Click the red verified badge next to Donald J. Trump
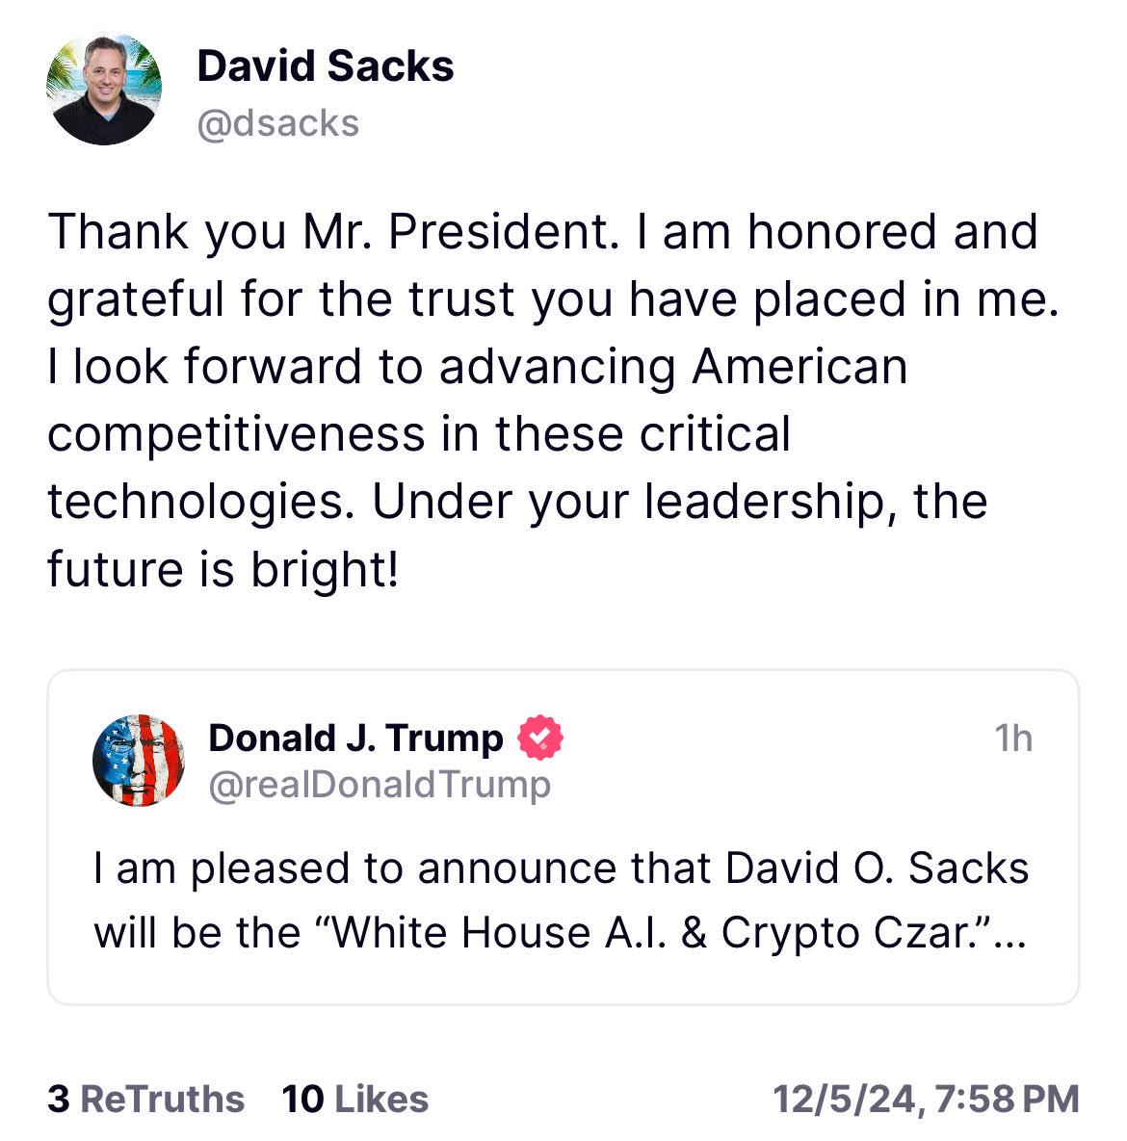The width and height of the screenshot is (1127, 1141). [539, 738]
